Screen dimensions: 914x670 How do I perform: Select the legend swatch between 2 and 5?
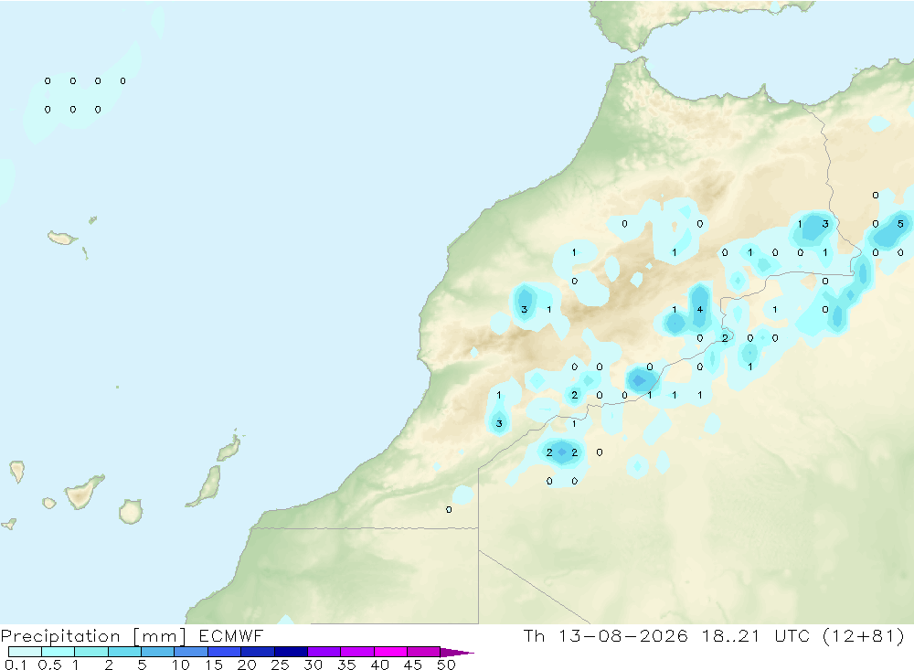[124, 652]
